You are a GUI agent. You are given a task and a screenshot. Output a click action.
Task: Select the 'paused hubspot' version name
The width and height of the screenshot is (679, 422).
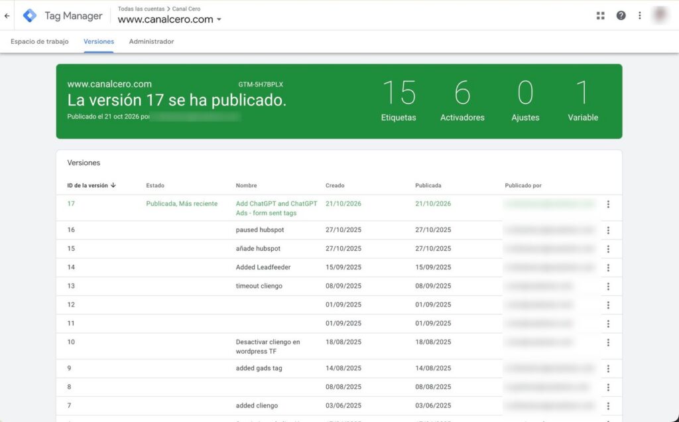260,230
